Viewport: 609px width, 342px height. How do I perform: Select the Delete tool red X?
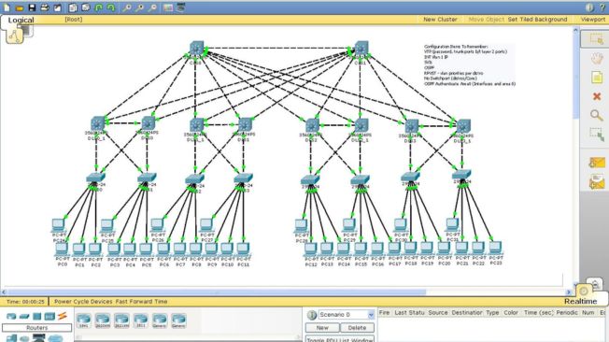click(597, 96)
